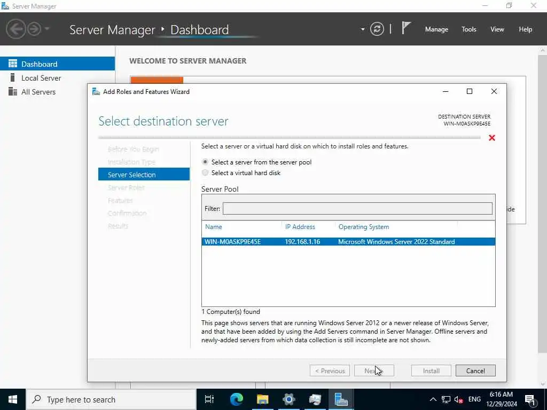Open the clock showing 6:16 AM
Screen dimensions: 547x410
[x=501, y=399]
